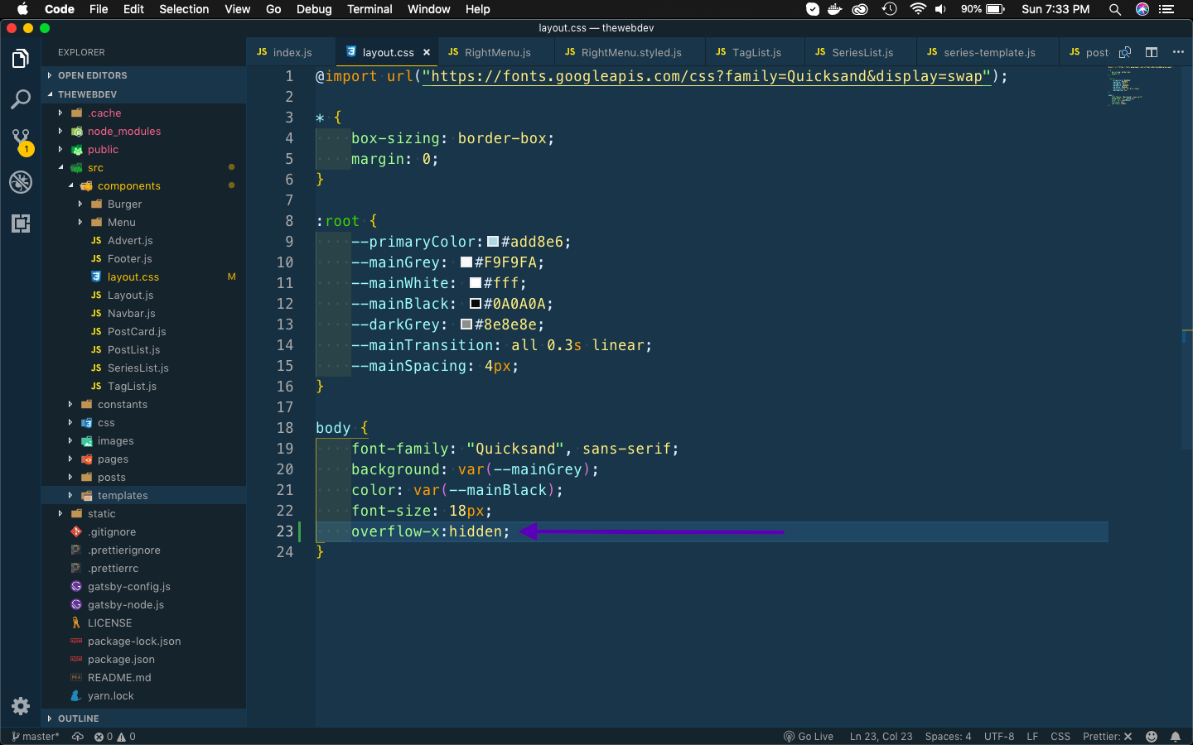Expand the public folder
Viewport: 1193px width, 745px height.
[143, 150]
